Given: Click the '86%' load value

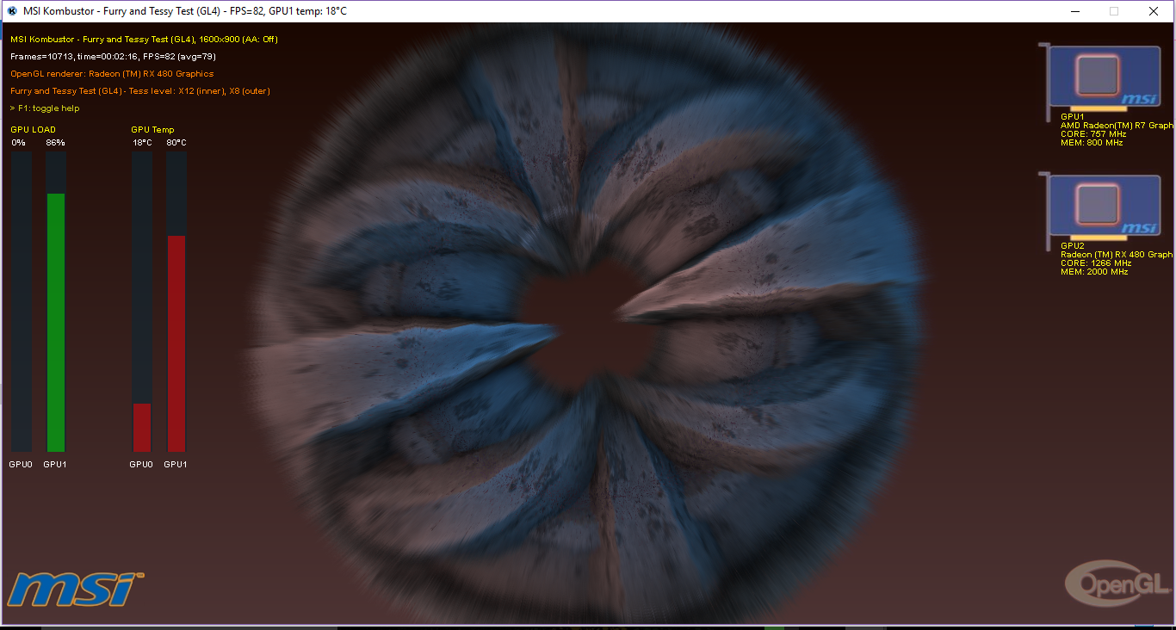Looking at the screenshot, I should click(x=56, y=143).
